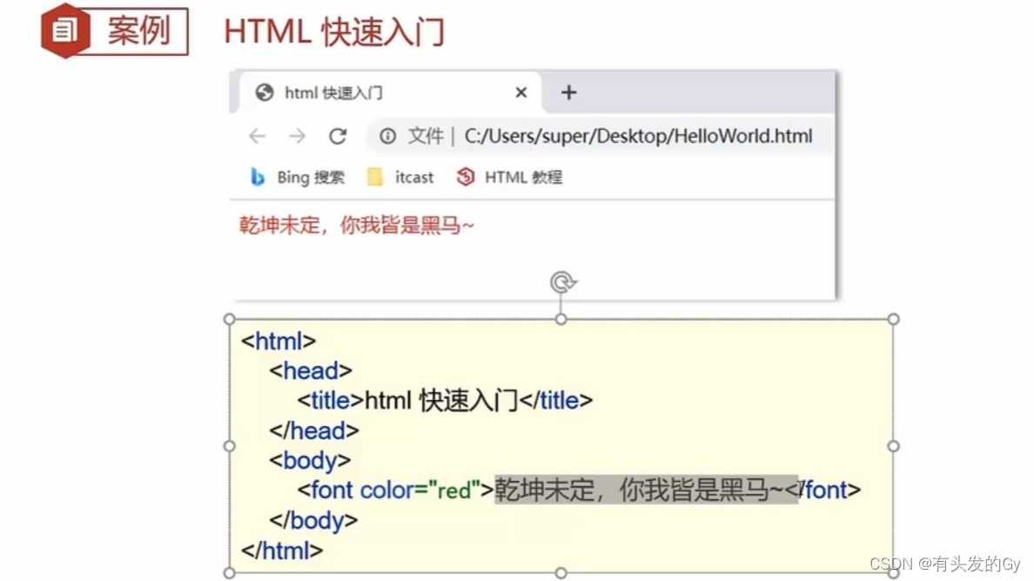Click the bottom-left handle of code box
1034x581 pixels.
[x=230, y=573]
